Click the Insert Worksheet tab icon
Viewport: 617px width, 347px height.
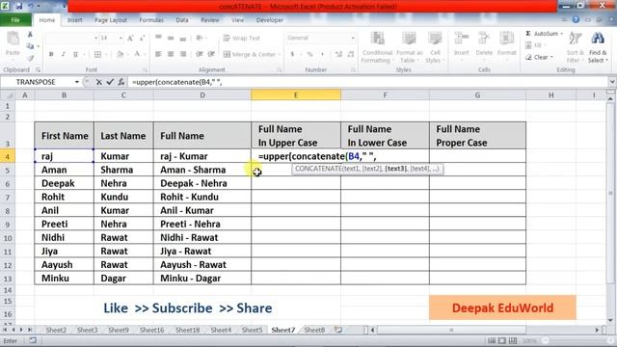coord(338,330)
